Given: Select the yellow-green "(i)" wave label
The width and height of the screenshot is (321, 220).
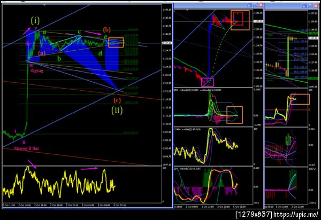Looking at the screenshot, I should pyautogui.click(x=35, y=20).
